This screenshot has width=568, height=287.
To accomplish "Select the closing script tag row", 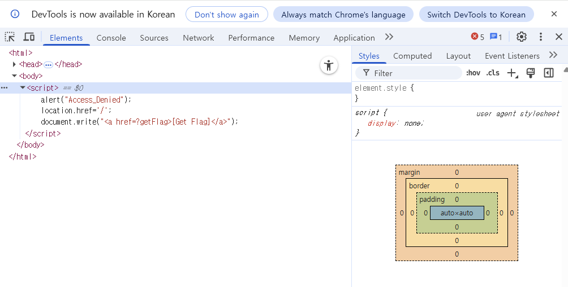I will click(43, 134).
